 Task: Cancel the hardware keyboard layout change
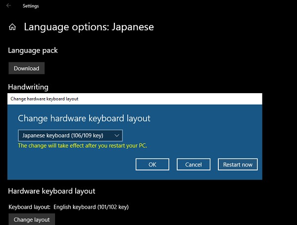(194, 165)
